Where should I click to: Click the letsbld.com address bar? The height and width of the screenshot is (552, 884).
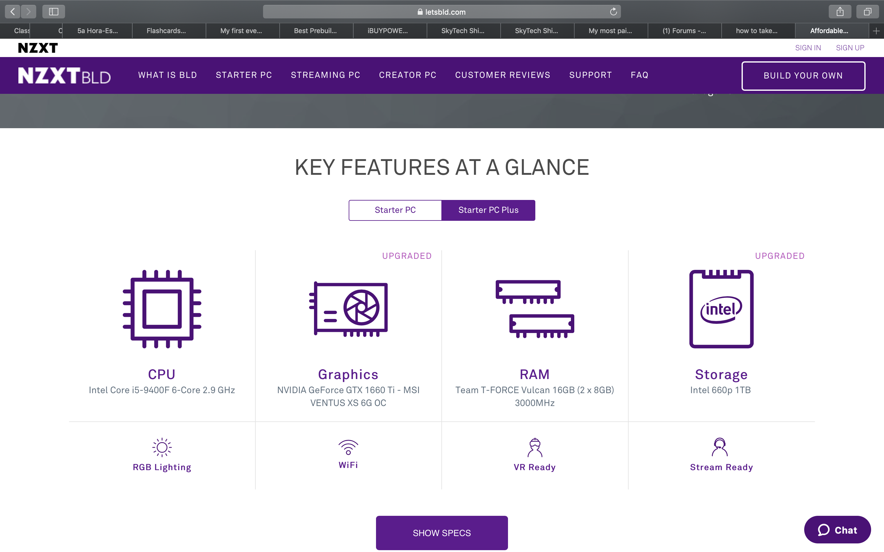[x=442, y=12]
